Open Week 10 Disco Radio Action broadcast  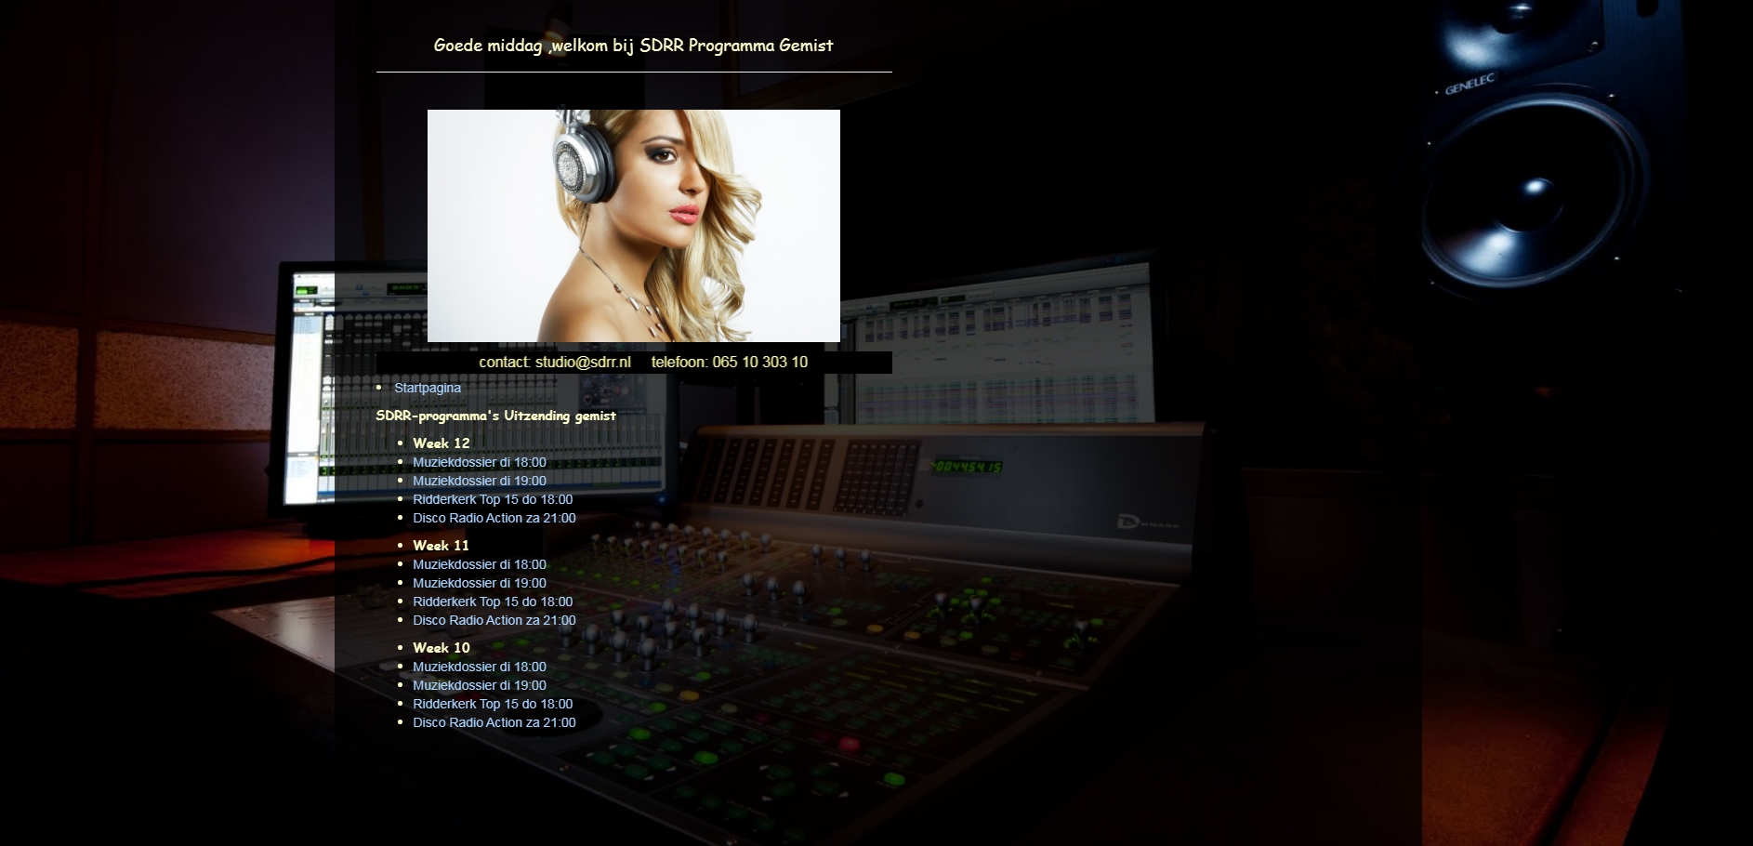click(494, 722)
